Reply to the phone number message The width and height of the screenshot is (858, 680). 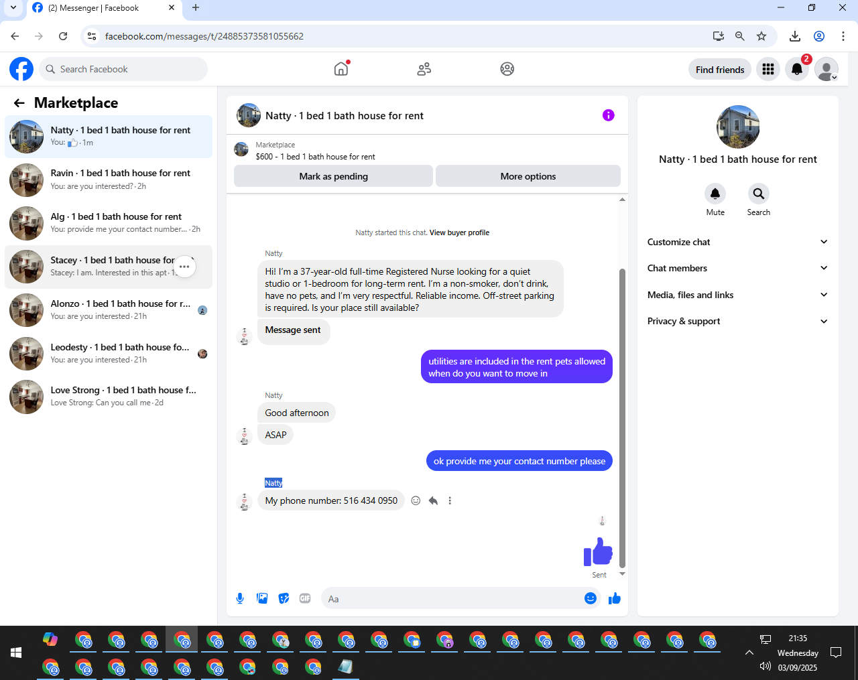[x=433, y=500]
